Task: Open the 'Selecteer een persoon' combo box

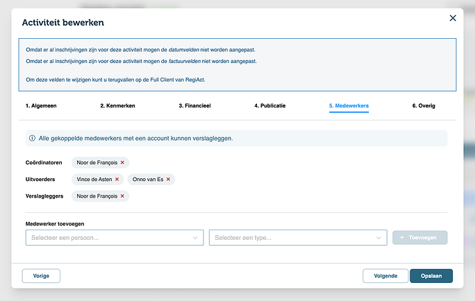Action: coord(108,238)
